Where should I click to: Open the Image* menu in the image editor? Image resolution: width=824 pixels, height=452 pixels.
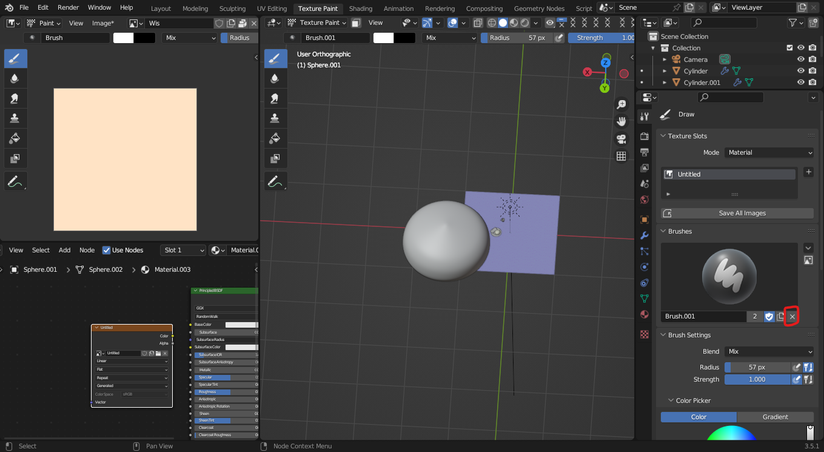pyautogui.click(x=103, y=23)
